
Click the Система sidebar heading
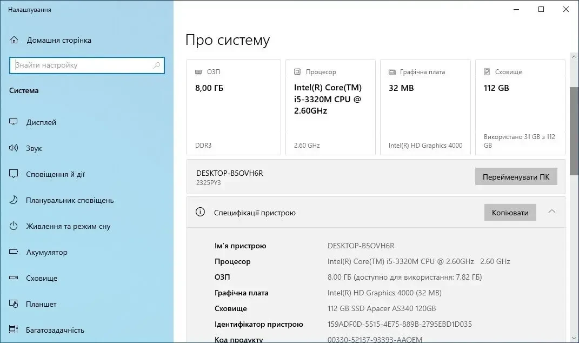(x=24, y=90)
